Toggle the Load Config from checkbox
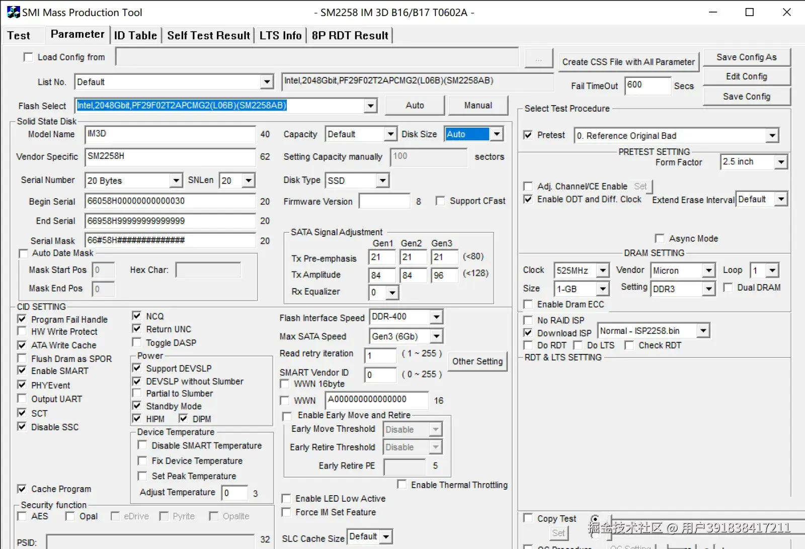This screenshot has width=805, height=549. 28,57
